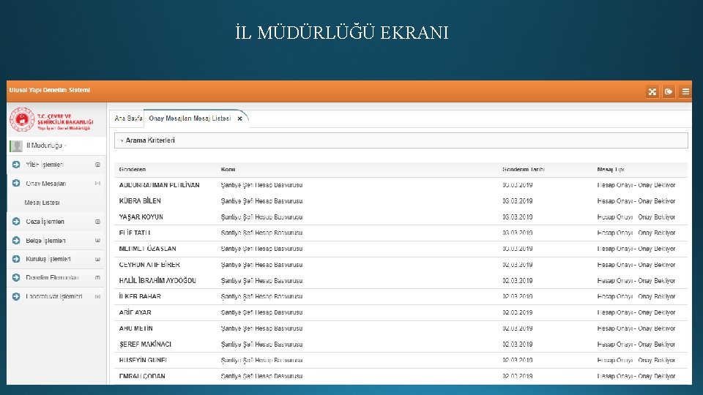This screenshot has height=395, width=703.
Task: Open the YİBF İşlemleri menu item
Action: [x=45, y=165]
